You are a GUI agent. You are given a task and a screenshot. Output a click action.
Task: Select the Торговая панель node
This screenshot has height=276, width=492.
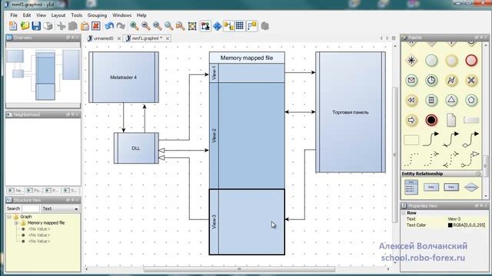click(x=351, y=112)
